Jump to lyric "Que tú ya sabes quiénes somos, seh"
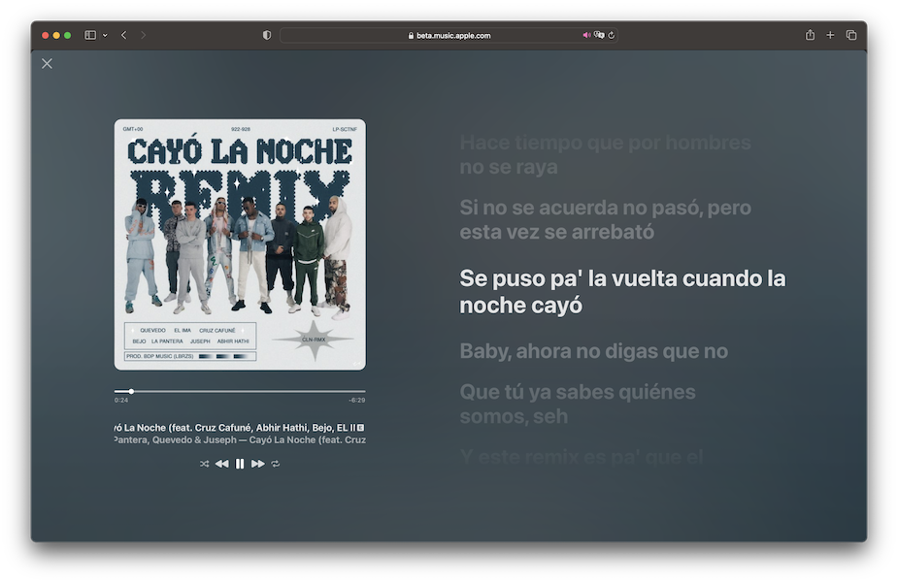The image size is (898, 583). 578,404
